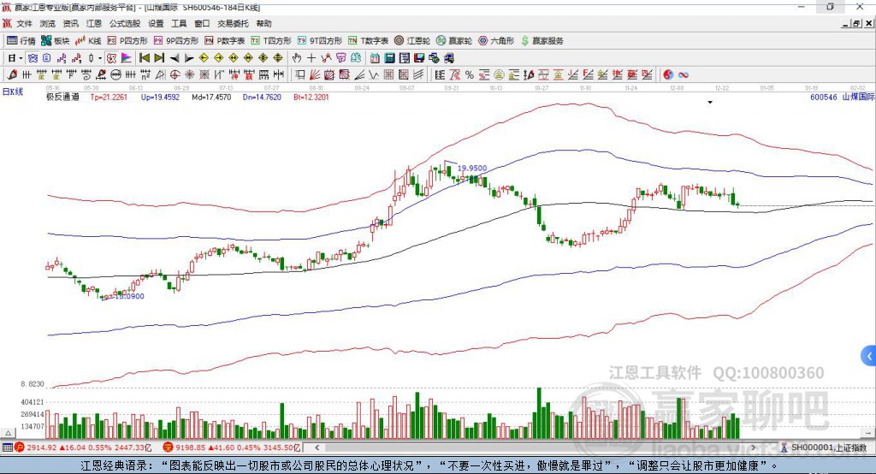Click the last yellow diamond arrow icon
876x474 pixels.
click(x=278, y=58)
